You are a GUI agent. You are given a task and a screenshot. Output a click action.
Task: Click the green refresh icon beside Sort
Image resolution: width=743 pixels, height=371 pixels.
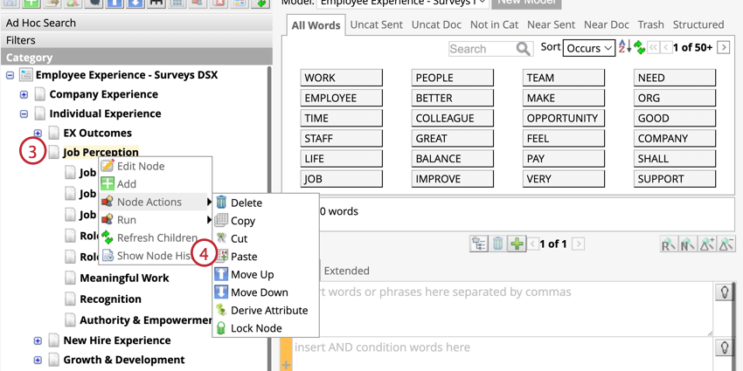click(639, 47)
